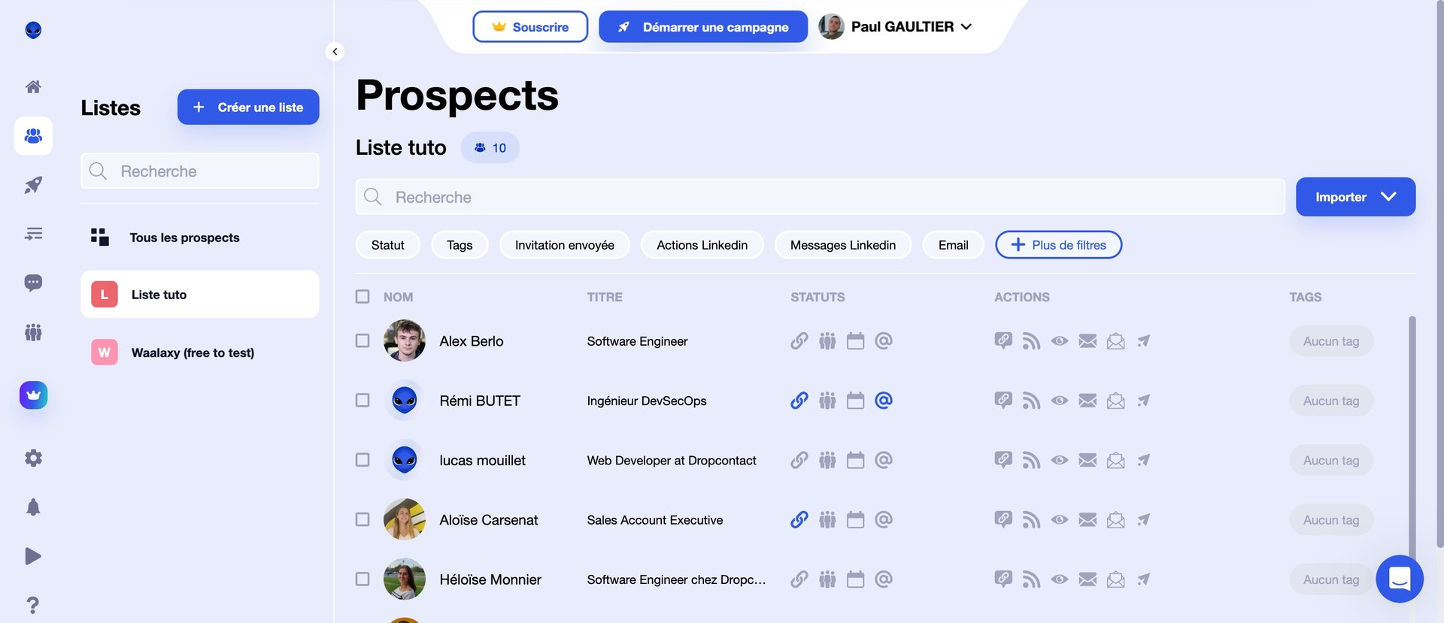Open the Paul GAULTIER account menu
This screenshot has width=1444, height=623.
click(896, 27)
